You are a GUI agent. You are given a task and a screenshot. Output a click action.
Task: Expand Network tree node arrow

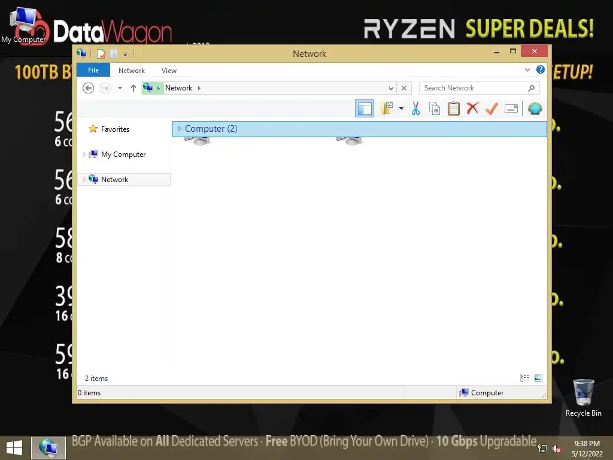tap(84, 180)
